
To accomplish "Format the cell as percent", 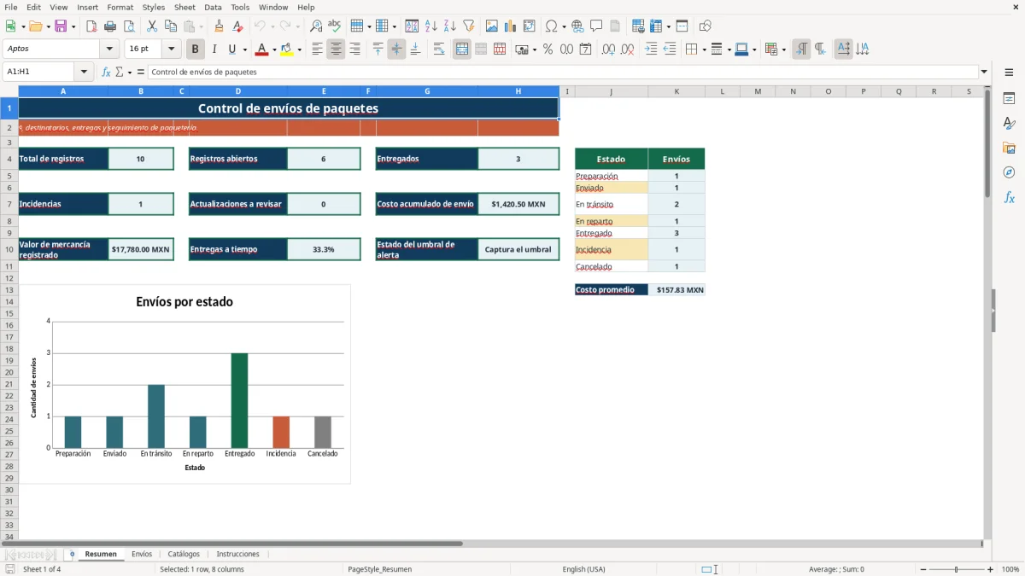I will (x=548, y=49).
